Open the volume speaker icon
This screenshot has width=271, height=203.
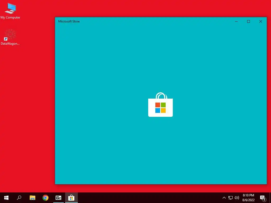click(x=237, y=198)
